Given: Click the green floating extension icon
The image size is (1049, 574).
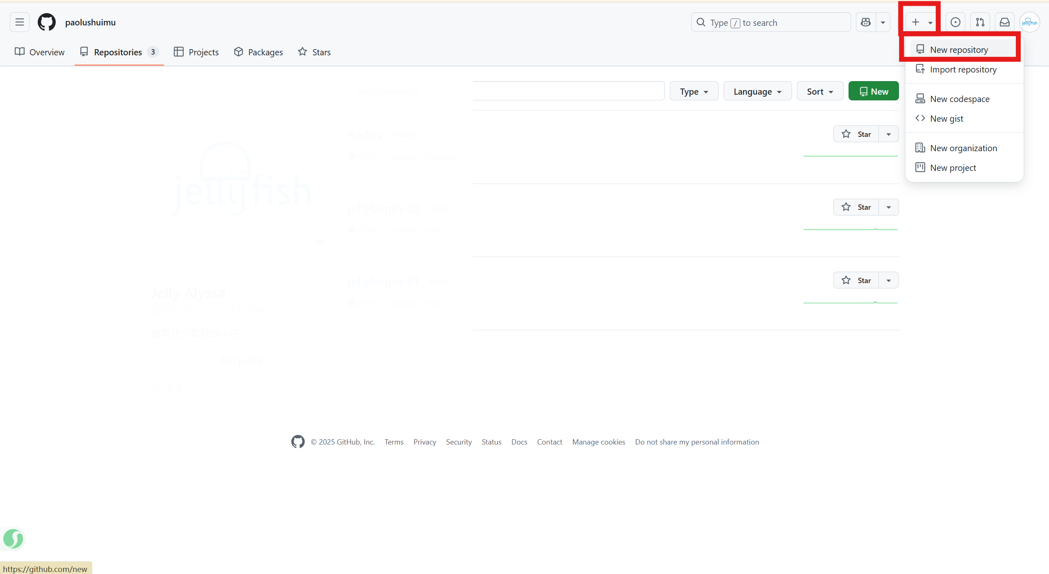Looking at the screenshot, I should [x=13, y=538].
